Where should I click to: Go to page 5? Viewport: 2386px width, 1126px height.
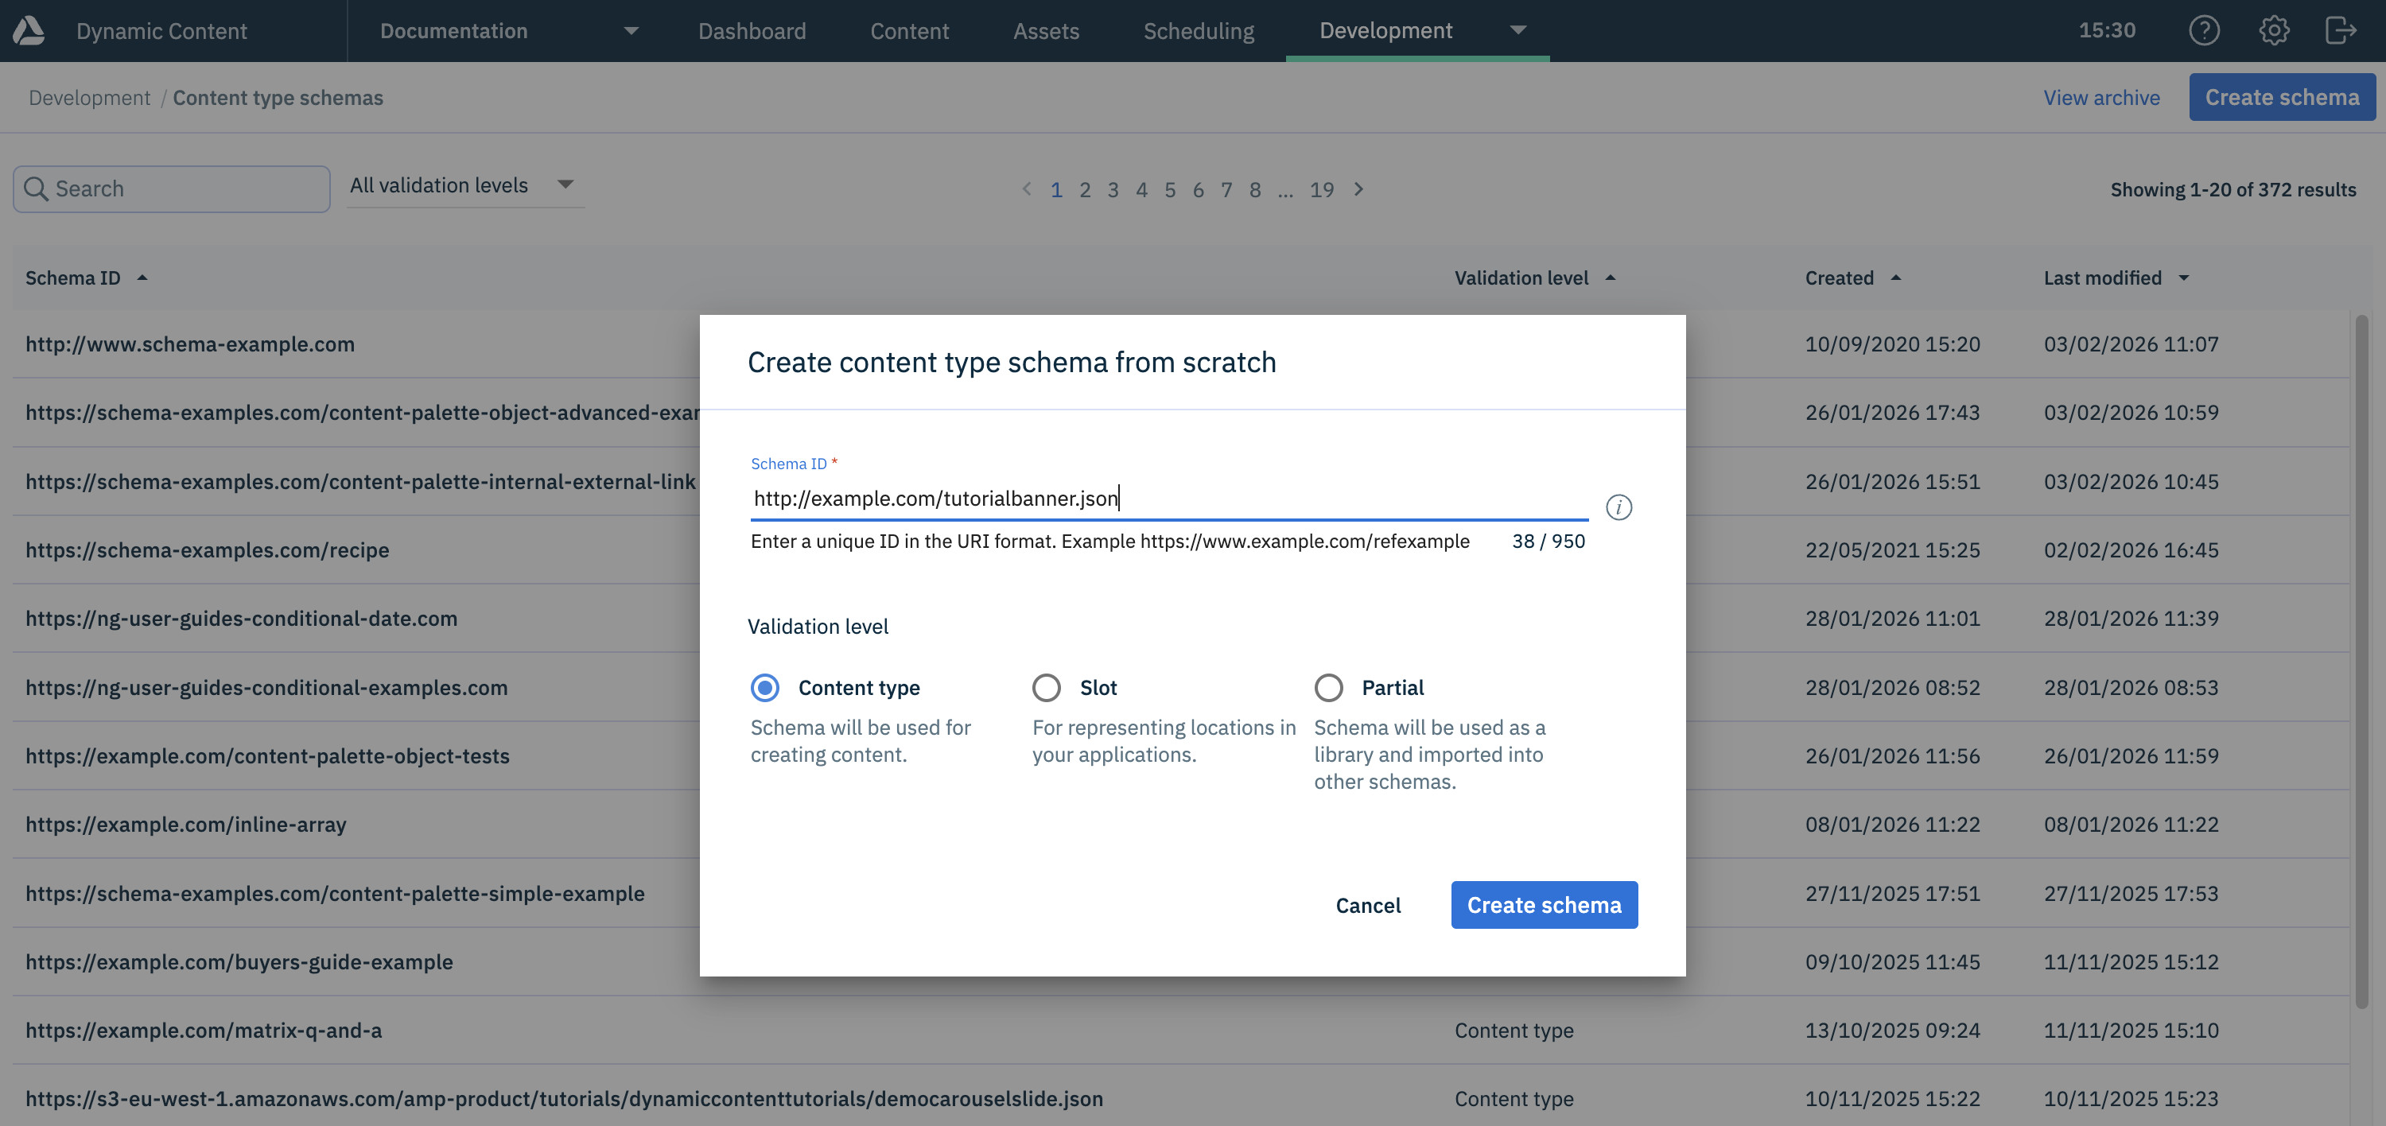[x=1170, y=190]
